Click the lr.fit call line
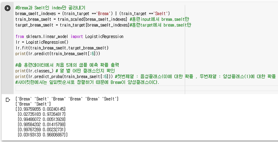 pos(62,48)
